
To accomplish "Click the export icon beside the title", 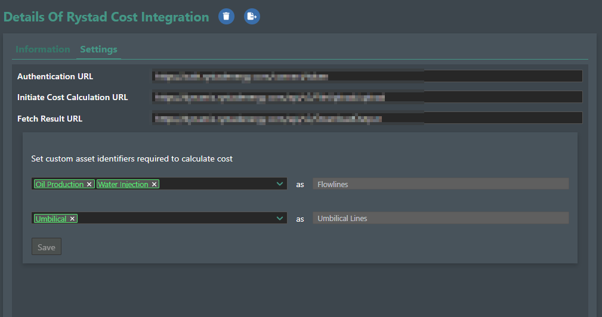I will [252, 17].
